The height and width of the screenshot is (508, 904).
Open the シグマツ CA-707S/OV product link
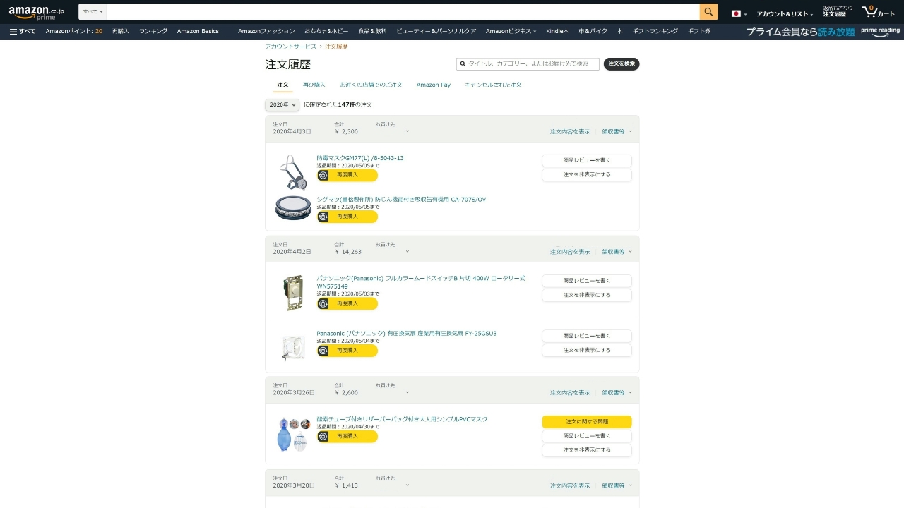tap(401, 200)
